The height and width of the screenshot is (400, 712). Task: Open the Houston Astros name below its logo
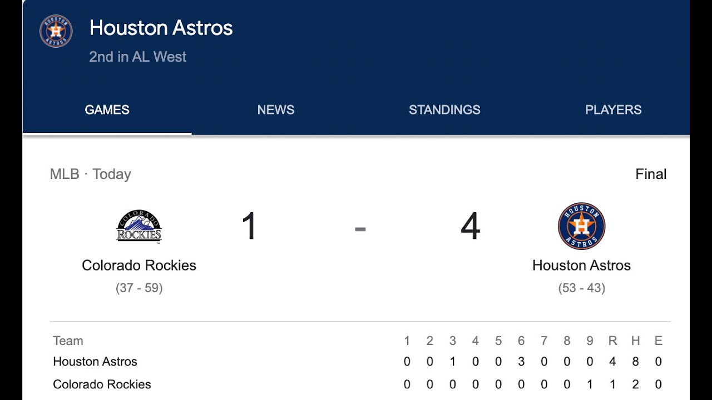[x=581, y=266]
